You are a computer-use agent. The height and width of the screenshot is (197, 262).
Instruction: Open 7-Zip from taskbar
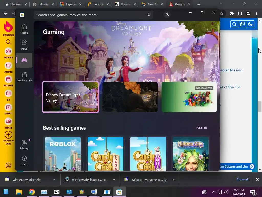click(57, 192)
